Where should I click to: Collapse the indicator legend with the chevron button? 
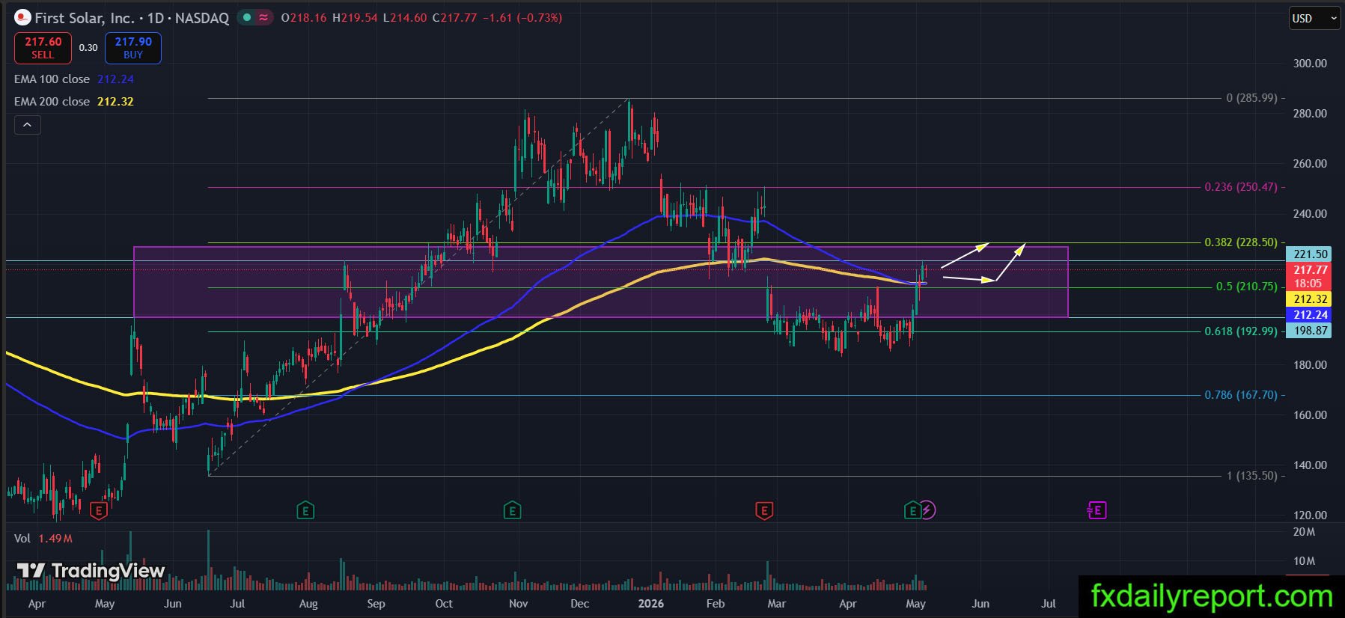point(28,125)
